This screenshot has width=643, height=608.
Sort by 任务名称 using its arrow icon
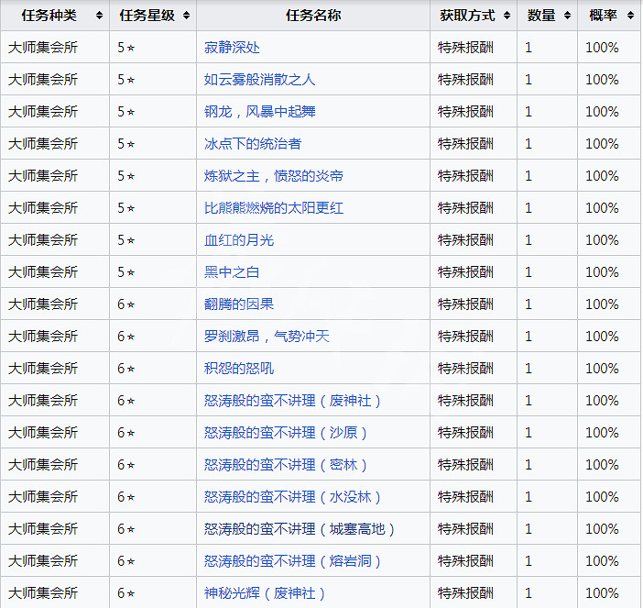420,16
